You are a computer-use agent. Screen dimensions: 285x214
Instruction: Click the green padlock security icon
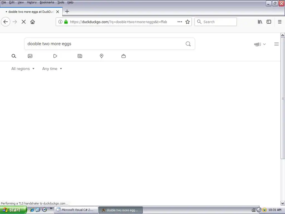(x=66, y=22)
